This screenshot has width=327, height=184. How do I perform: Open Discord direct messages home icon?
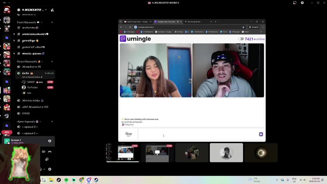pyautogui.click(x=7, y=10)
